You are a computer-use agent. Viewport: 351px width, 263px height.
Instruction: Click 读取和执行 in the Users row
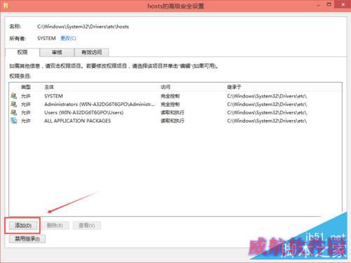click(173, 112)
